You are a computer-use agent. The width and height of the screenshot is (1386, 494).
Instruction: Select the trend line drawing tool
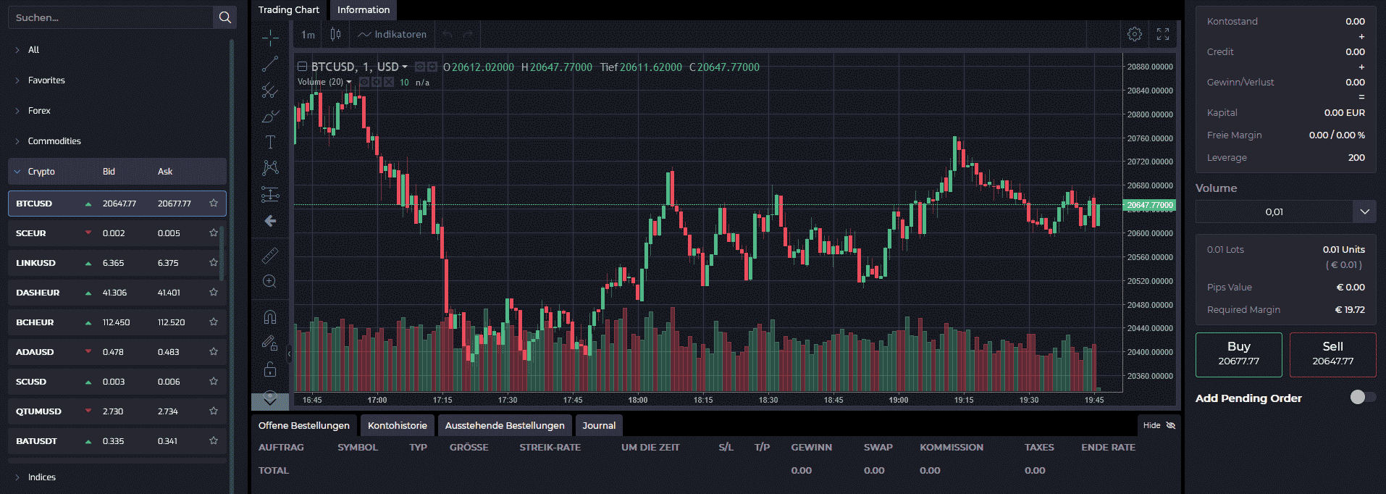pos(270,64)
